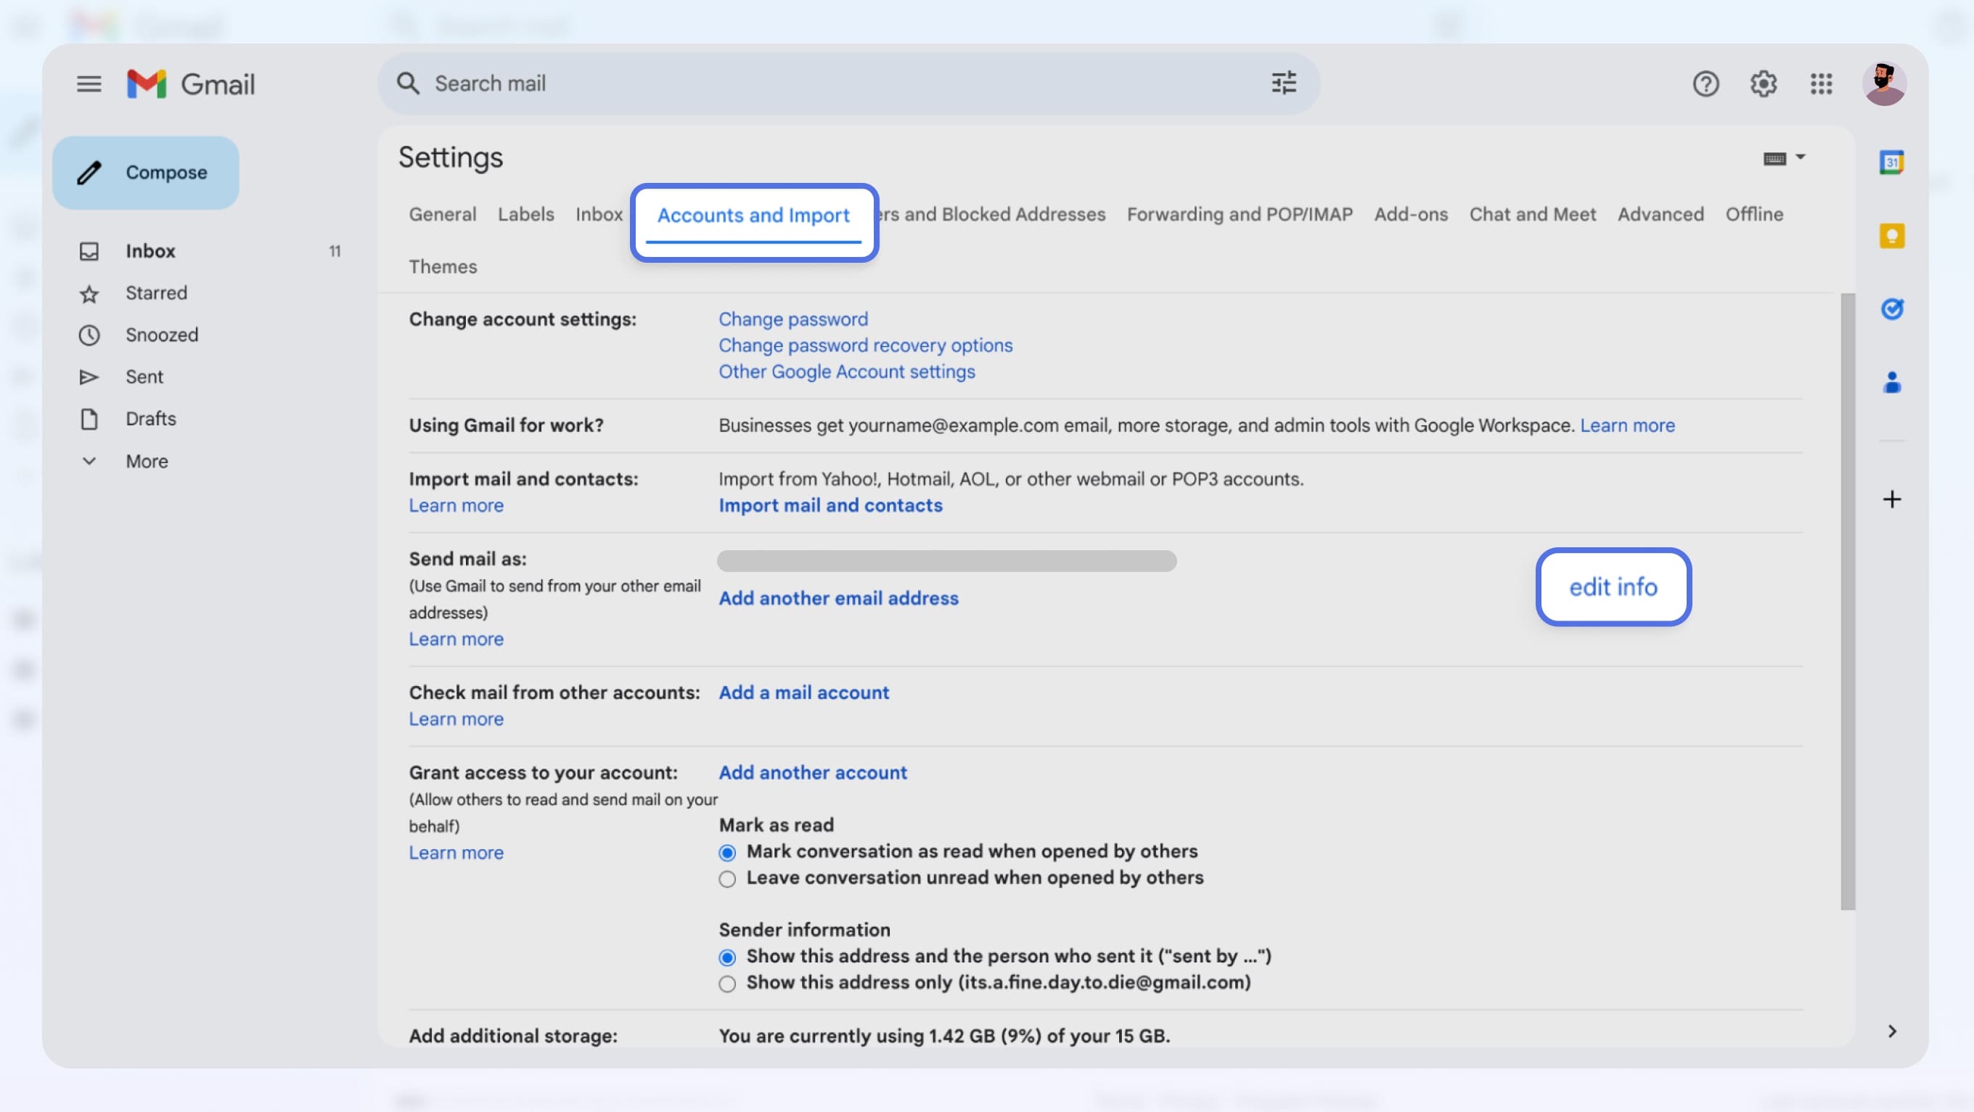
Task: Open Google Contacts side panel icon
Action: pyautogui.click(x=1891, y=383)
